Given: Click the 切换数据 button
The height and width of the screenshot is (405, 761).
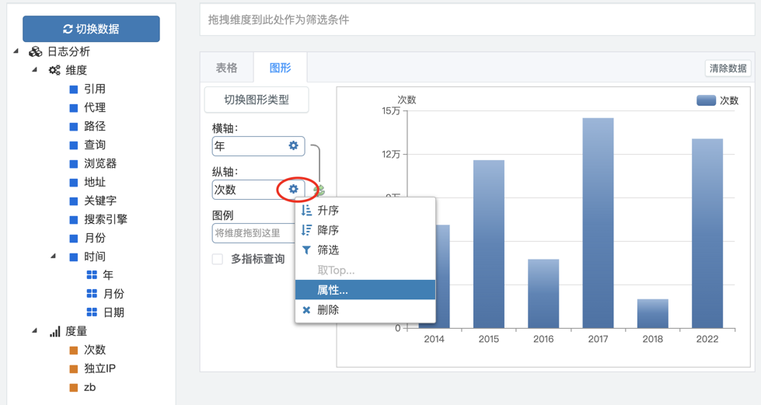Looking at the screenshot, I should [91, 29].
